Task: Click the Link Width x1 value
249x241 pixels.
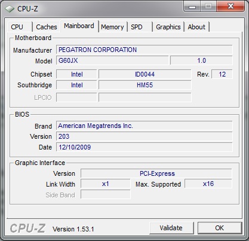Action: [106, 184]
